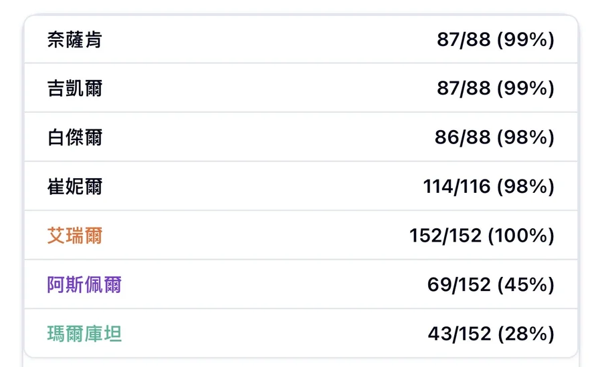
Task: Select the 吉凱爾 row label
Action: pos(75,89)
